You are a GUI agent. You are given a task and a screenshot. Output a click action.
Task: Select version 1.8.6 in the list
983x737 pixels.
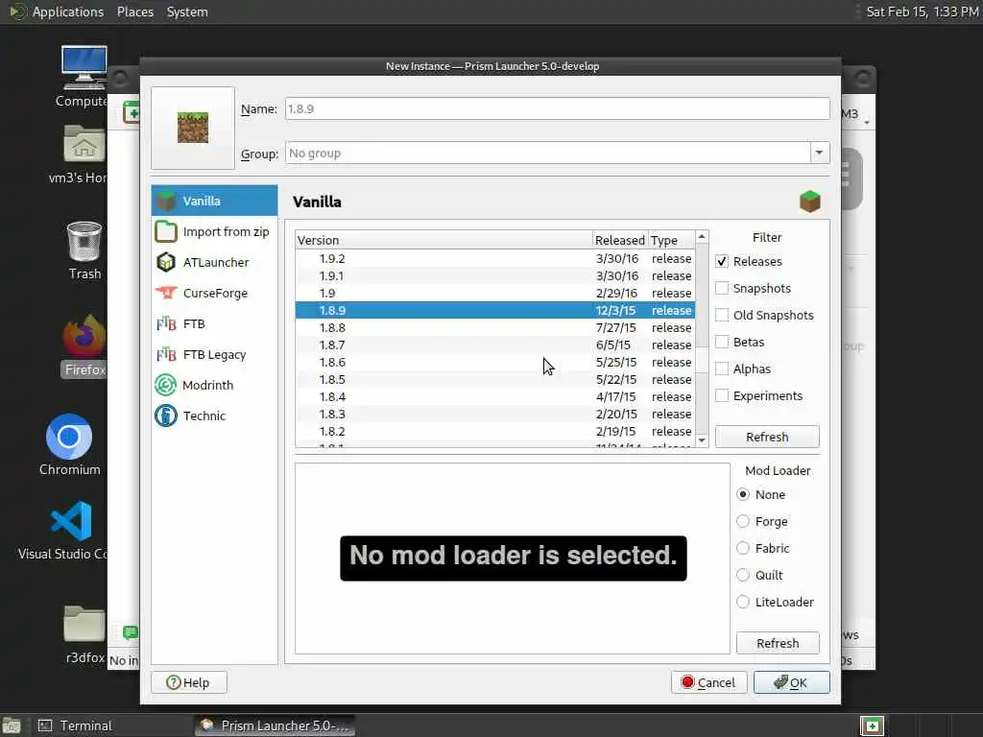(x=495, y=362)
